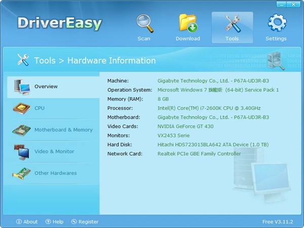
Task: Click the hardware search icon in header
Action: click(x=276, y=61)
